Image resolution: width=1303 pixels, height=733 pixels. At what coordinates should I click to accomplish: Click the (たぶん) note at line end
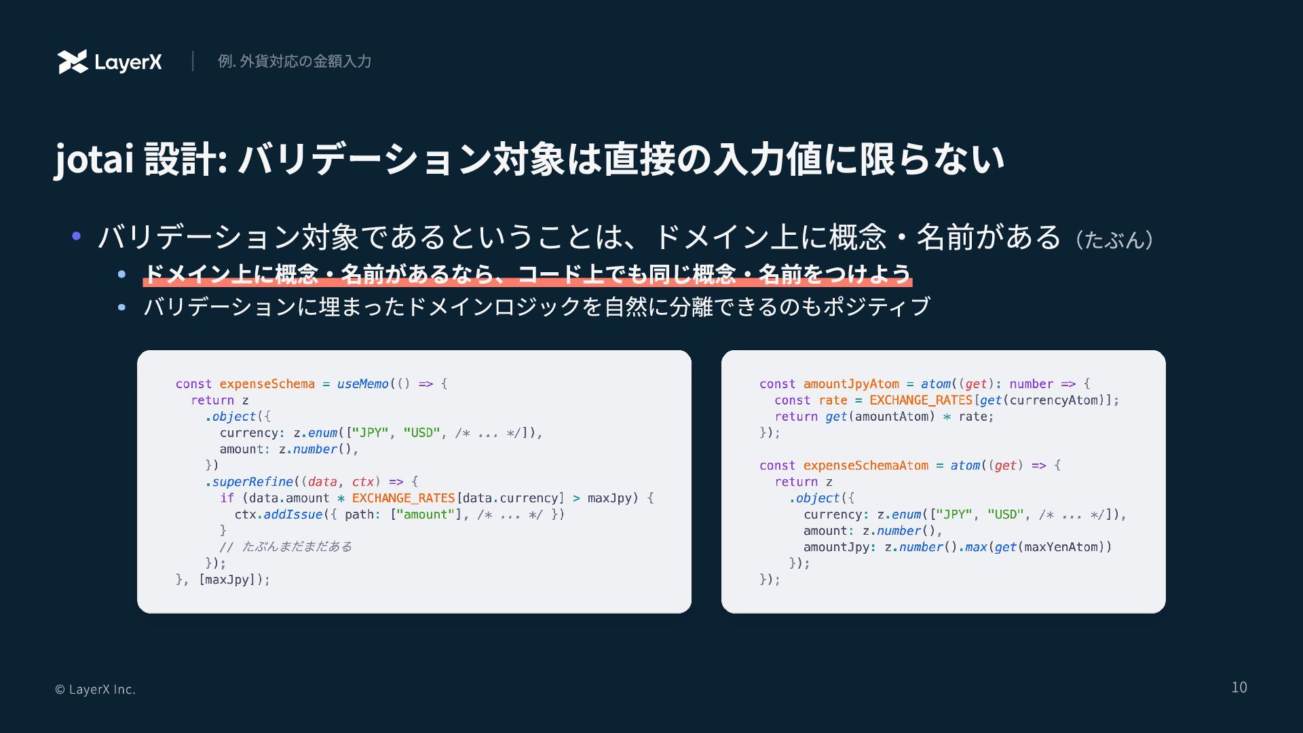pos(1114,240)
